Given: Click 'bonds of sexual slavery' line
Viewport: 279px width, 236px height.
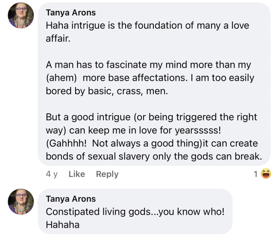Looking at the screenshot, I should 153,156.
